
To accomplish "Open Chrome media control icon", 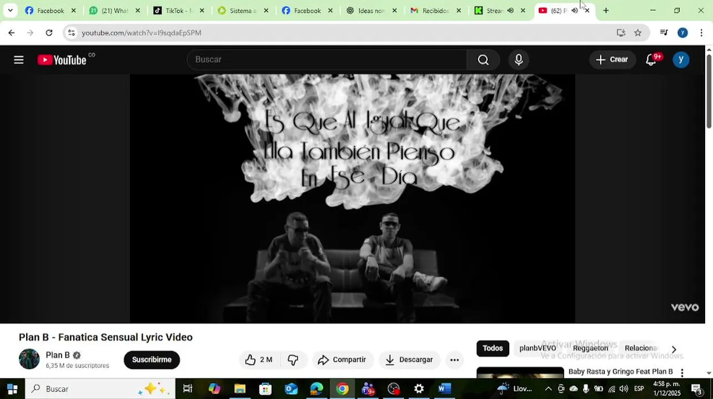I will click(x=664, y=33).
